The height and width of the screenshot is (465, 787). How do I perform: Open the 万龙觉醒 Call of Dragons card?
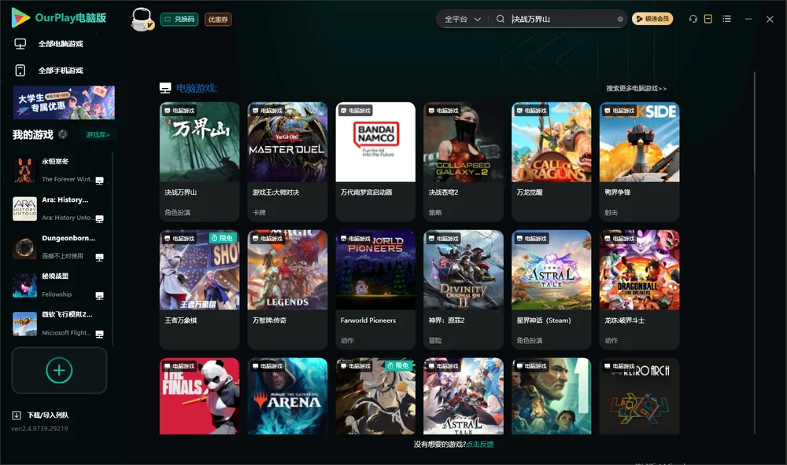coord(551,161)
